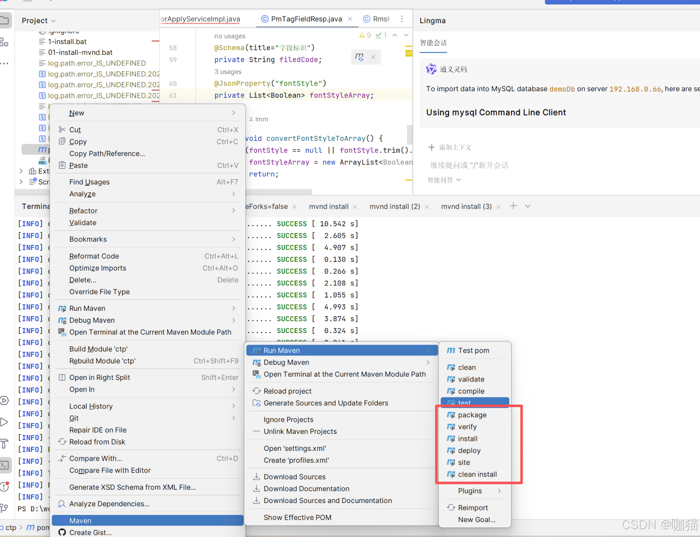700x537 pixels.
Task: Select Generate Sources and Update Folders
Action: click(342, 403)
